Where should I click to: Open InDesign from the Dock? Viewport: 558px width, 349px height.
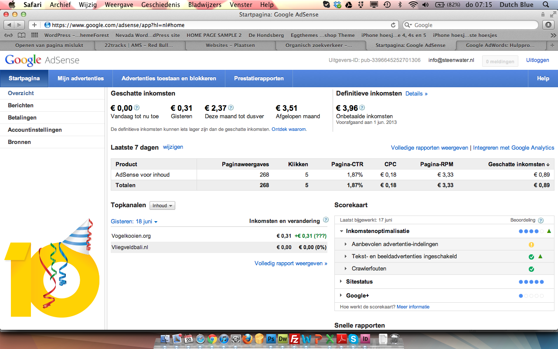(x=365, y=339)
